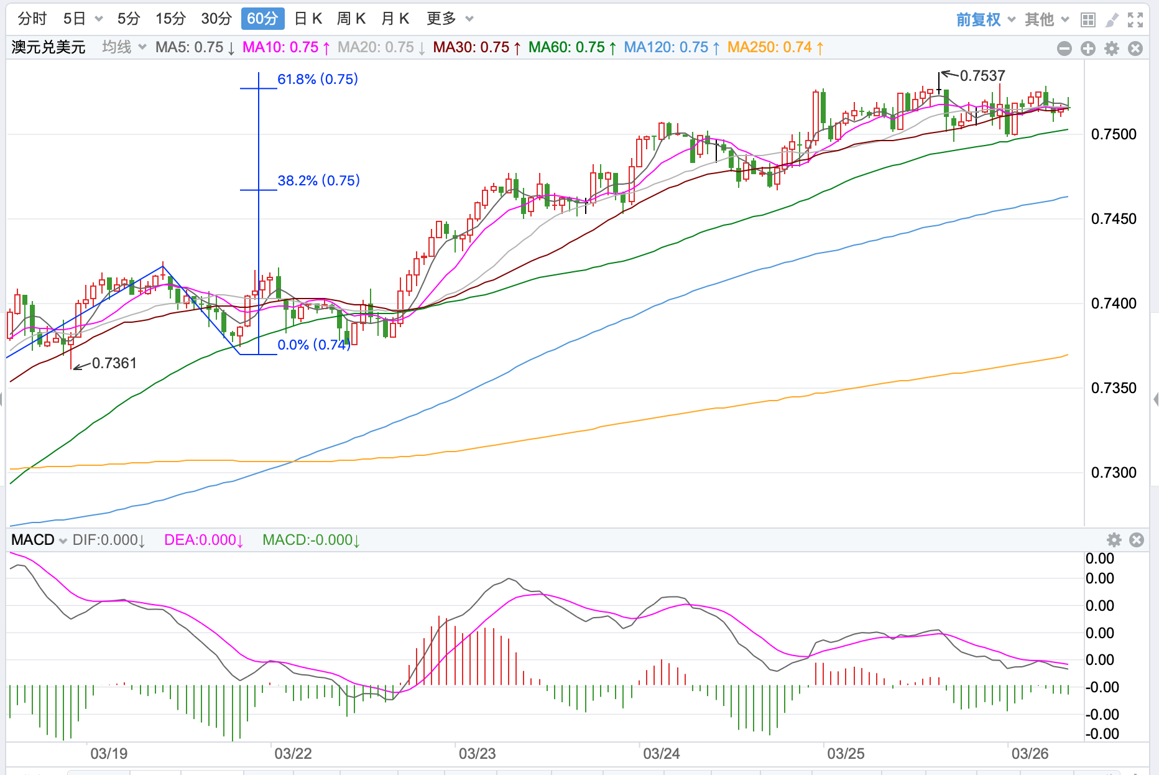Click the 03/23 date axis label

(x=478, y=754)
